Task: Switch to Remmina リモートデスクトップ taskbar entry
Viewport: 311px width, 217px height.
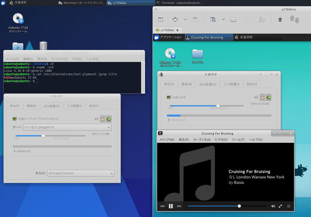Action: [x=82, y=3]
